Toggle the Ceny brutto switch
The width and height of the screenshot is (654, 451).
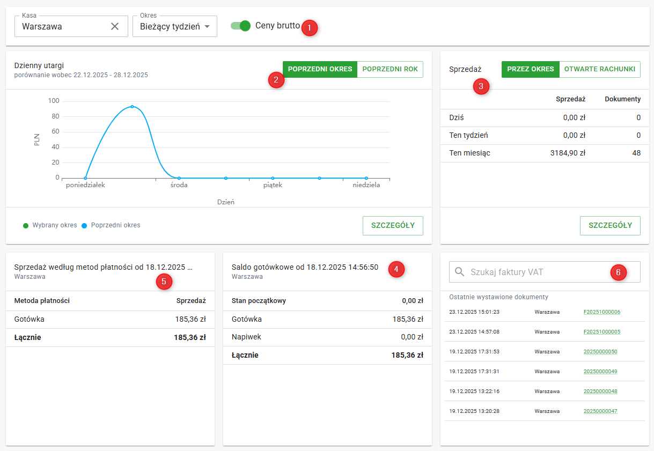coord(241,26)
